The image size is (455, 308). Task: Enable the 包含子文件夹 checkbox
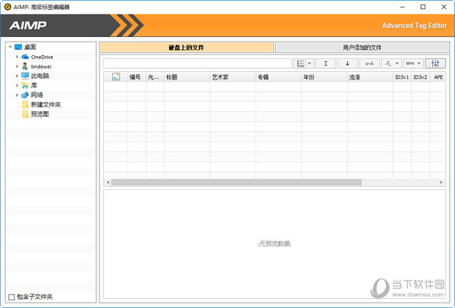(x=11, y=297)
